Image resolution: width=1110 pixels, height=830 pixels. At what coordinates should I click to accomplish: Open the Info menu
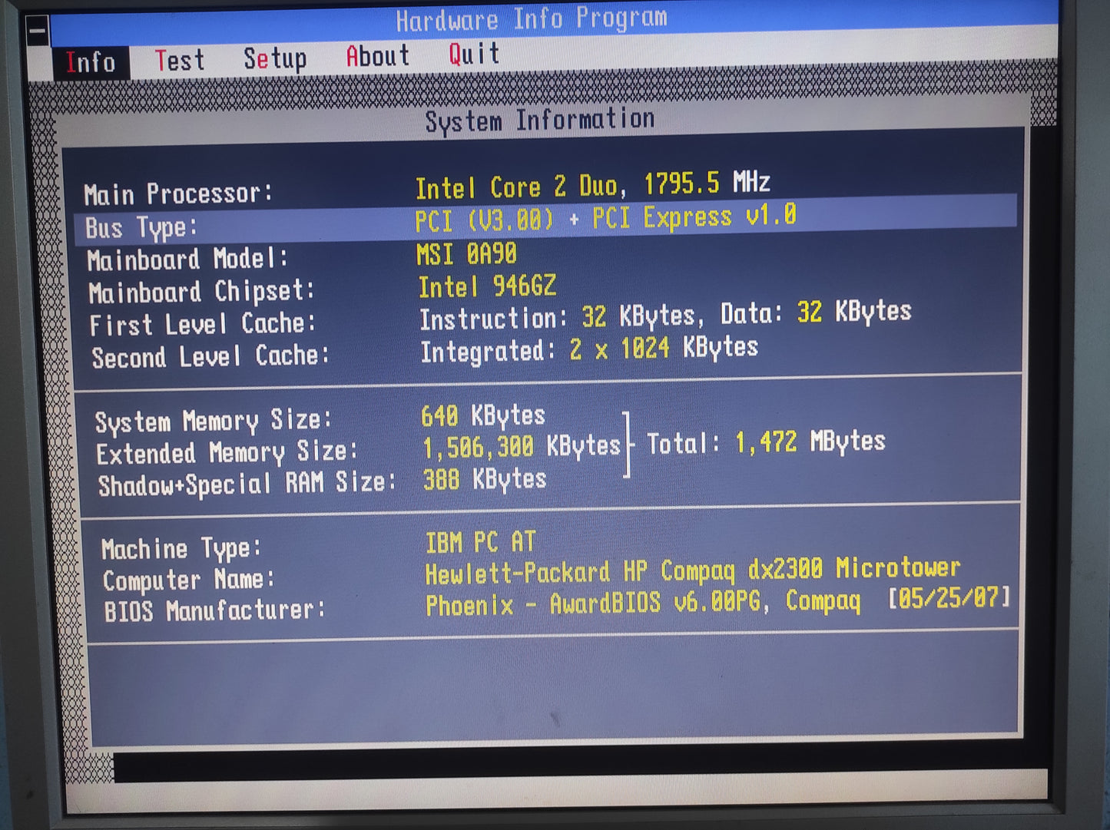pos(91,62)
